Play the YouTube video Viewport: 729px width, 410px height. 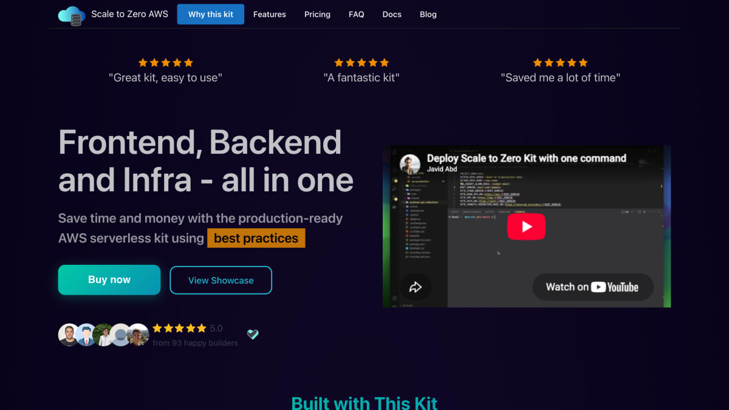tap(527, 227)
